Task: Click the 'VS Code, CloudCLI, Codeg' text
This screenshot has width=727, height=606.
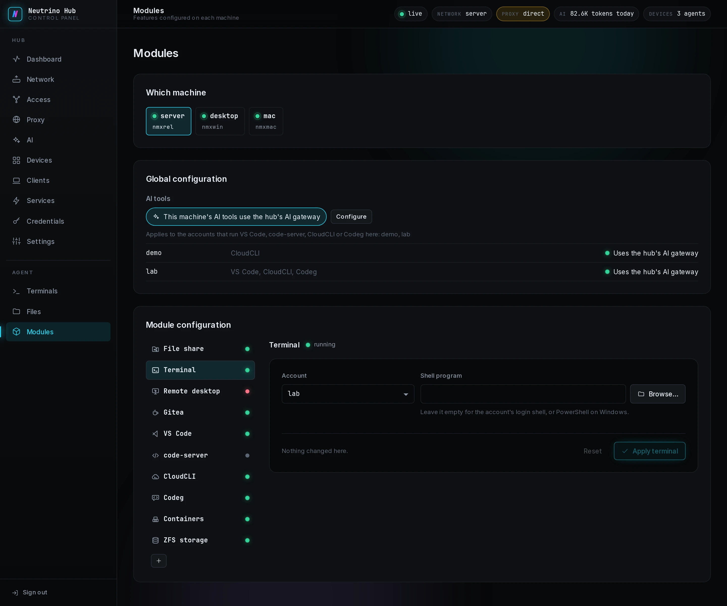Action: click(x=273, y=272)
